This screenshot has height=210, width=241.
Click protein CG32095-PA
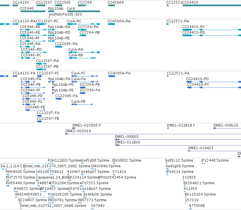pos(67,96)
